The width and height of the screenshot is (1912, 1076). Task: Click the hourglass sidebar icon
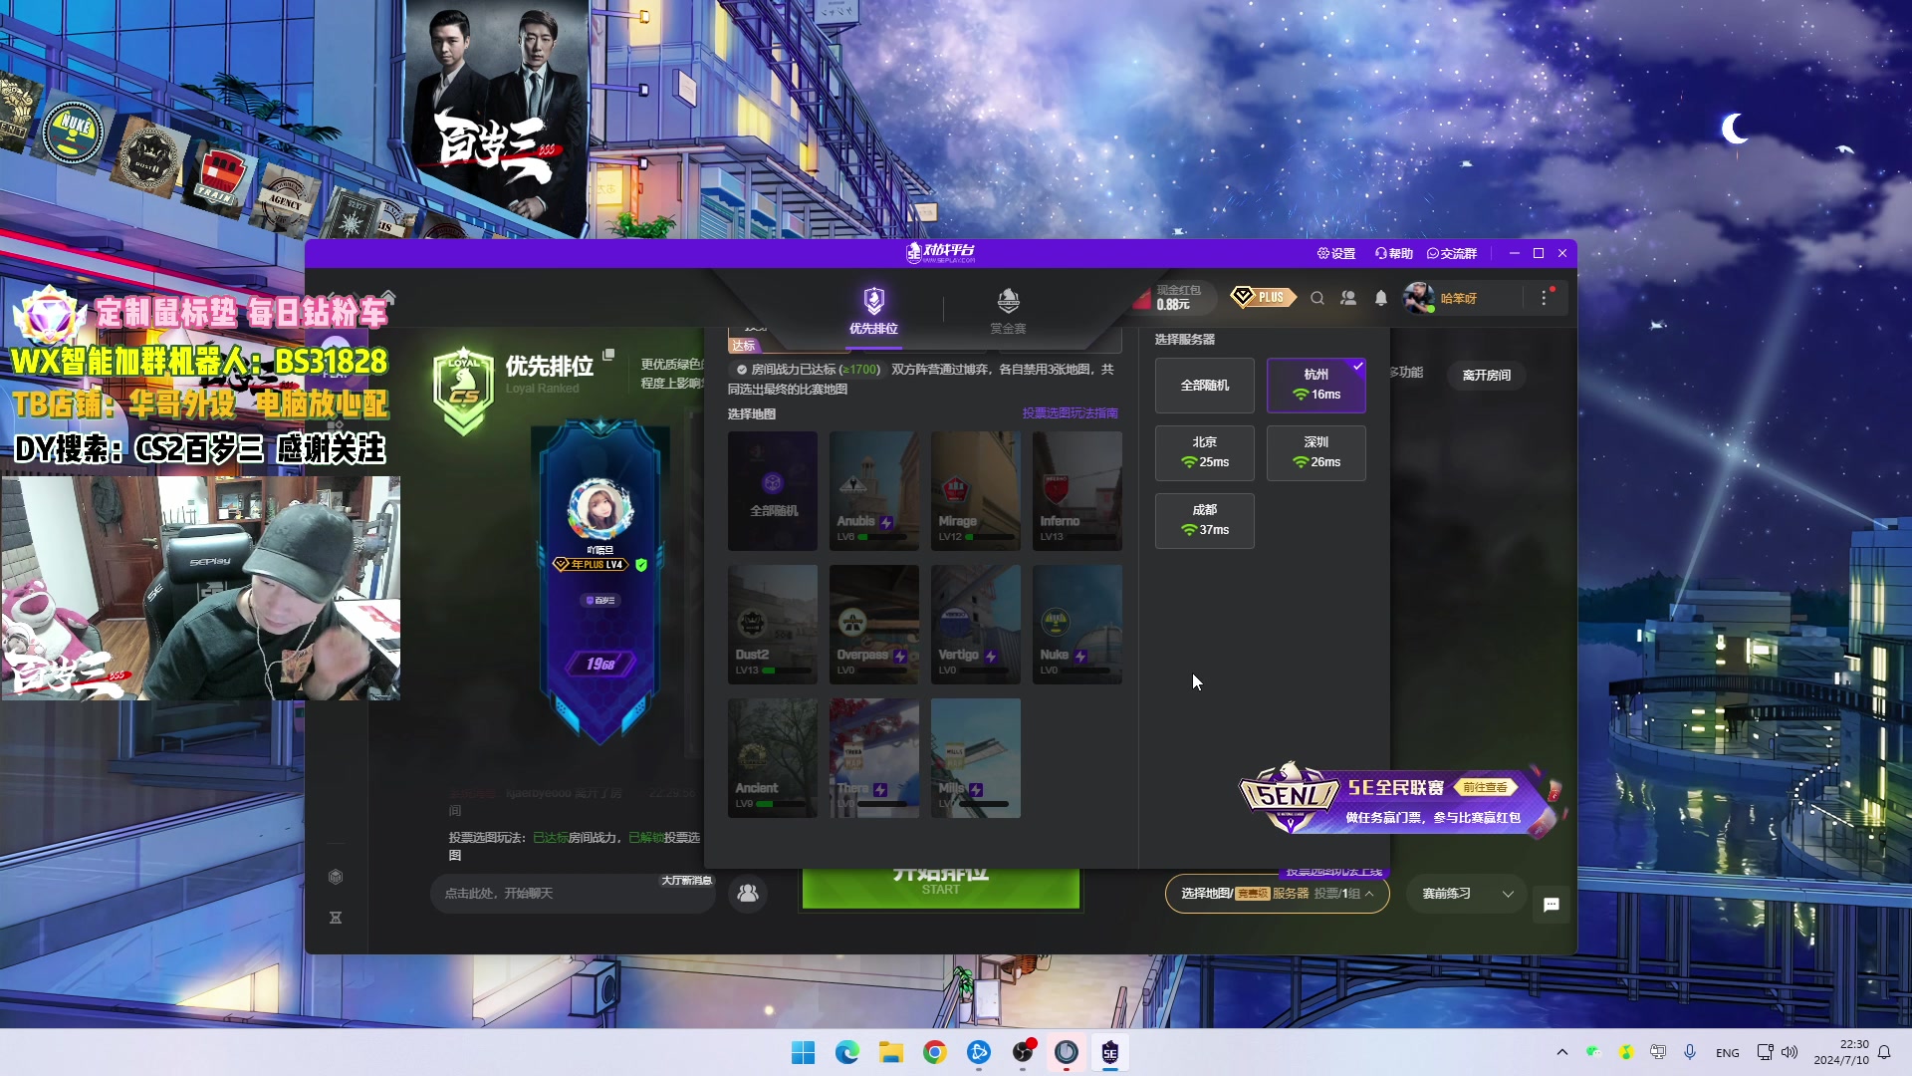336,918
